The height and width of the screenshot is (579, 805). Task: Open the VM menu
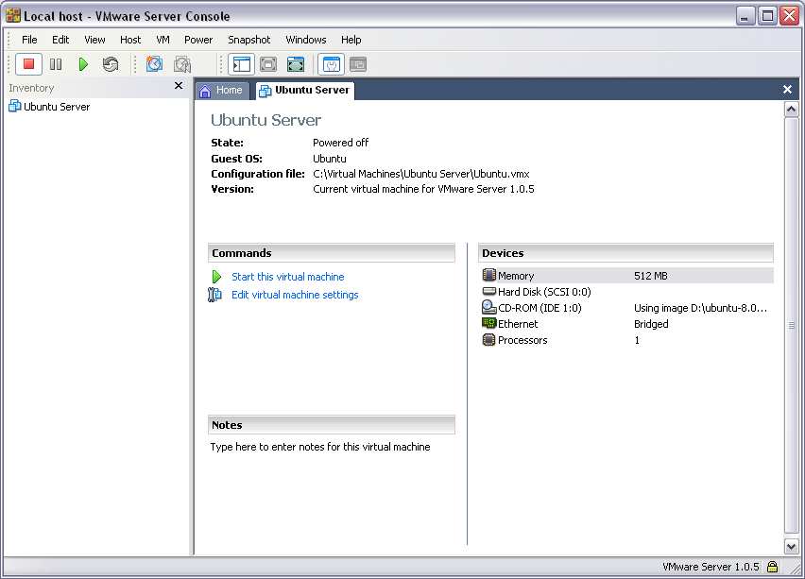tap(163, 40)
